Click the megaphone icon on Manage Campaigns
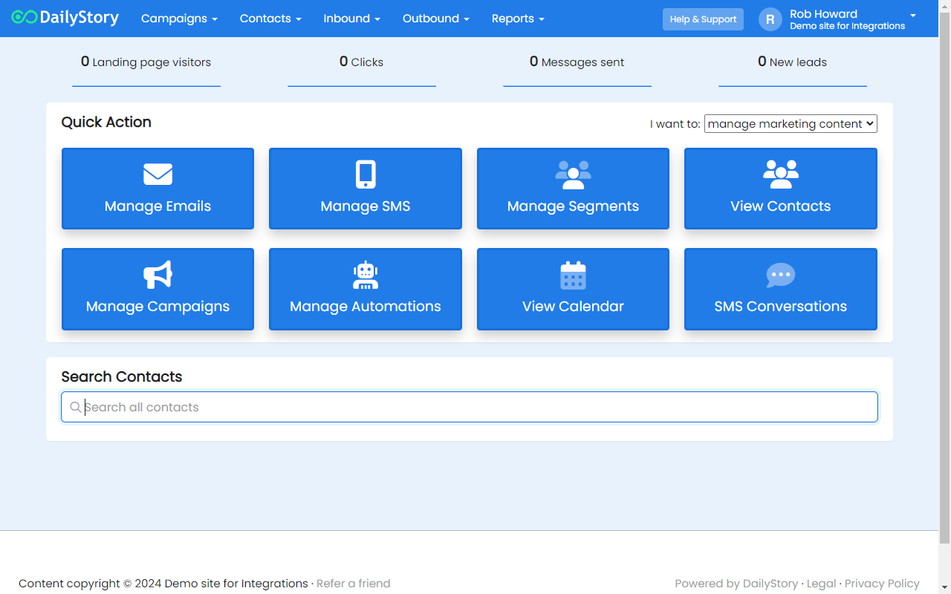Screen dimensions: 951x594 pyautogui.click(x=158, y=275)
